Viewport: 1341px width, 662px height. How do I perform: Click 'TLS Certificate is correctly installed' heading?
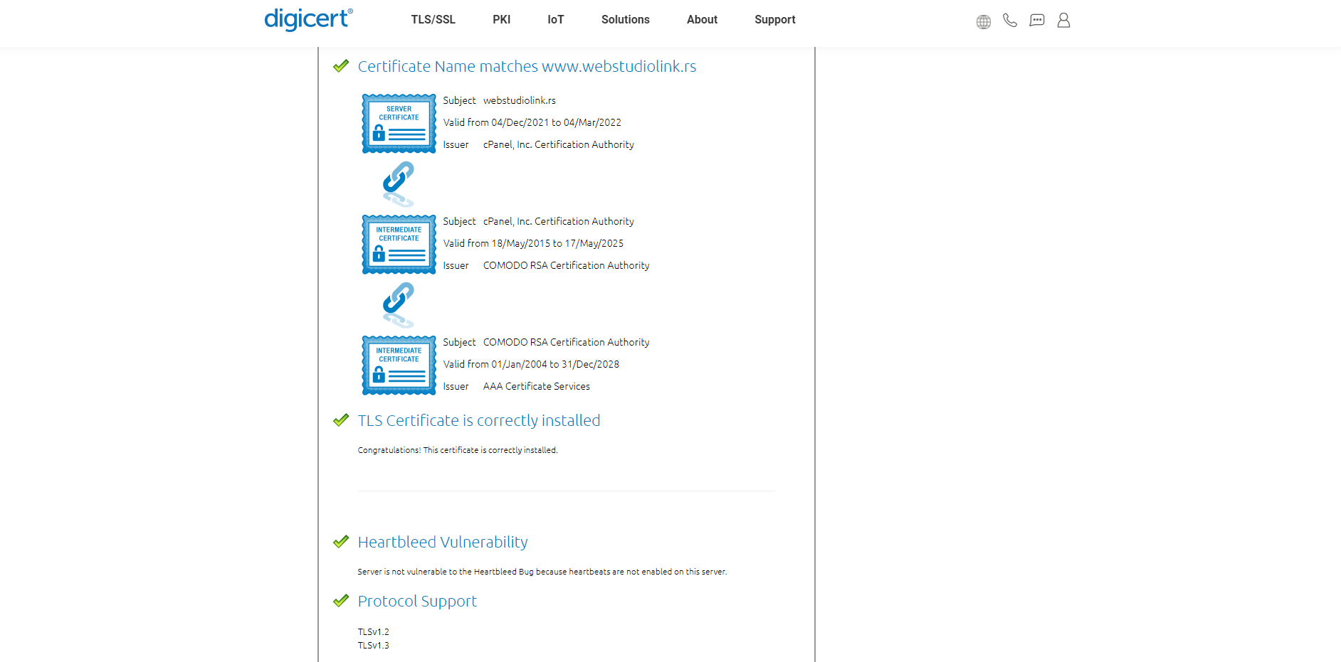pyautogui.click(x=479, y=420)
